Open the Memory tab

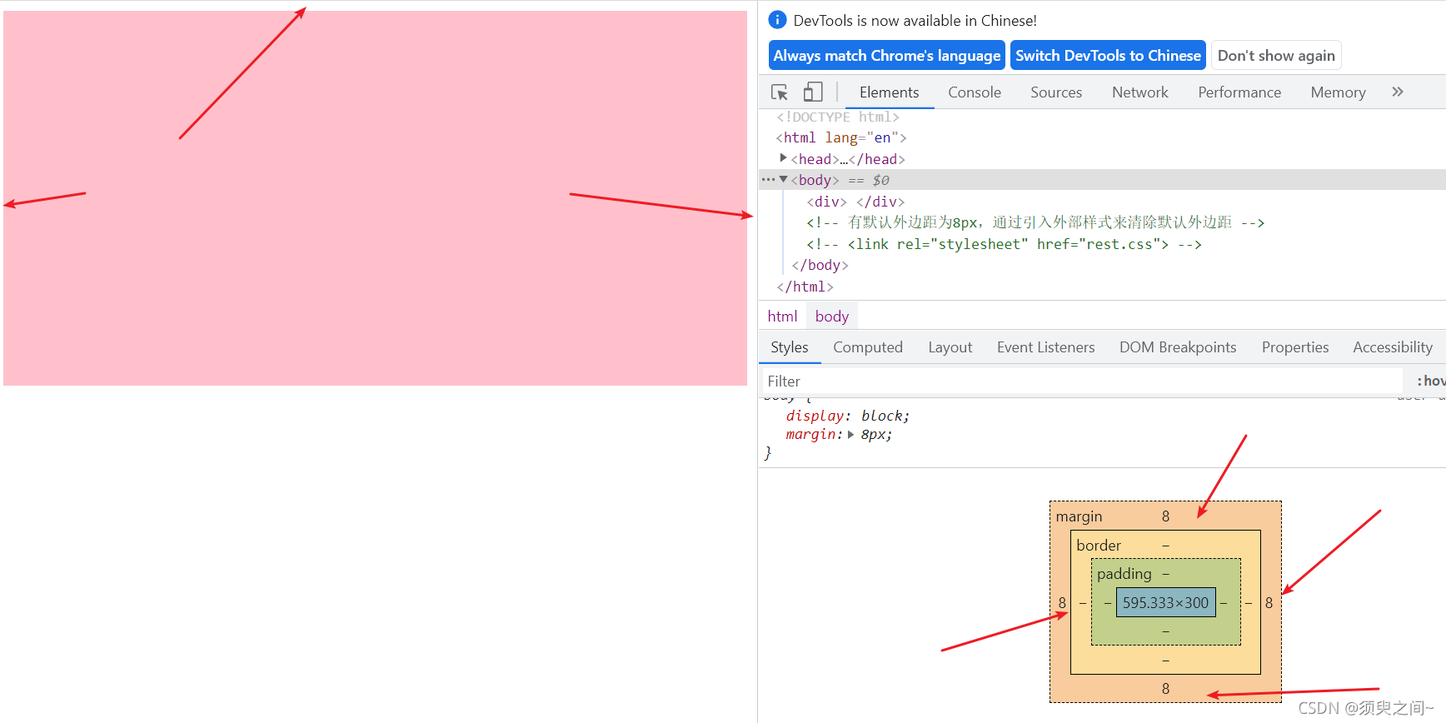click(x=1338, y=92)
